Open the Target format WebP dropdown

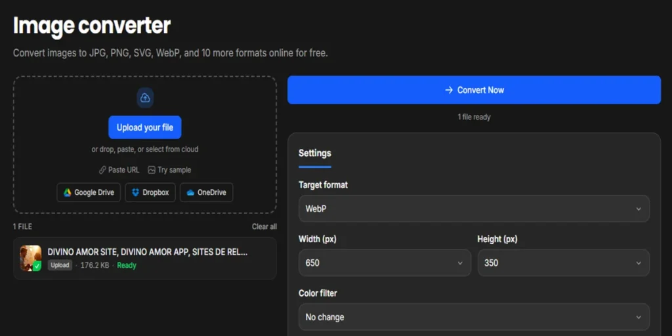pyautogui.click(x=474, y=209)
